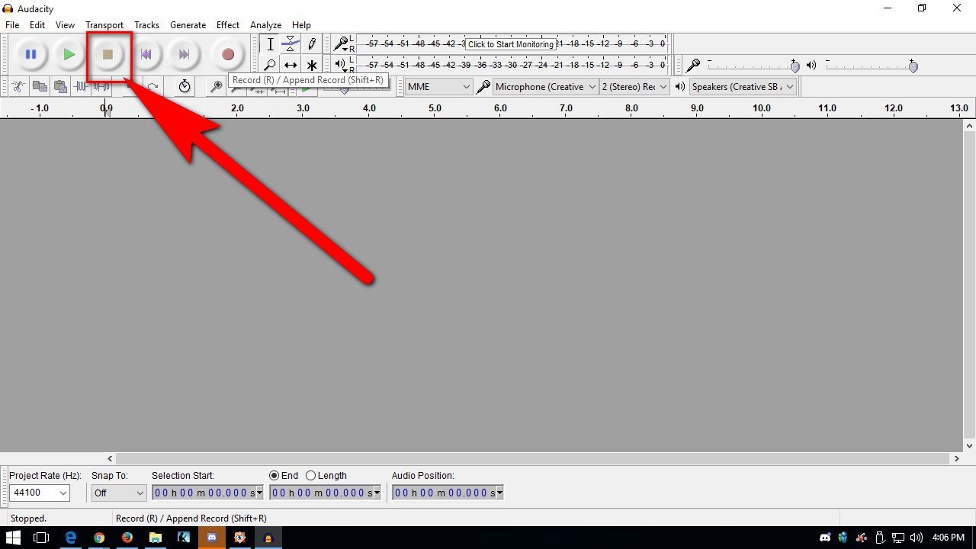Screen dimensions: 976x549
Task: Click the Selection Start time field
Action: coord(207,493)
